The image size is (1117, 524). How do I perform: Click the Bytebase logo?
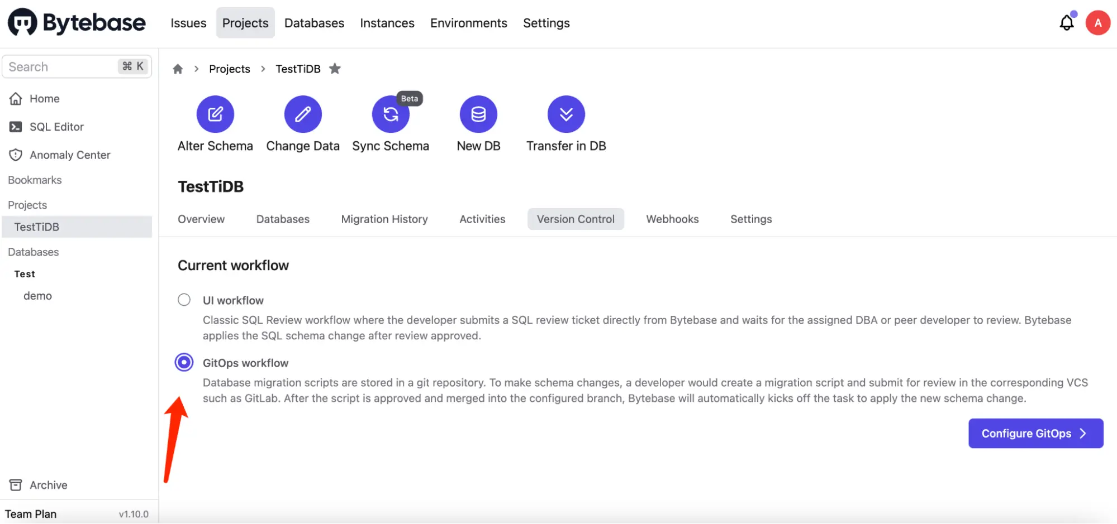click(77, 22)
